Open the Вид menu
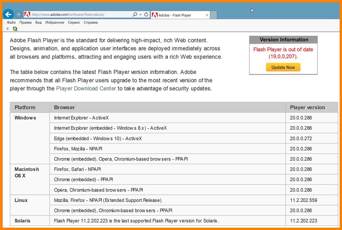Screen dimensions: 342x230 click(38, 22)
